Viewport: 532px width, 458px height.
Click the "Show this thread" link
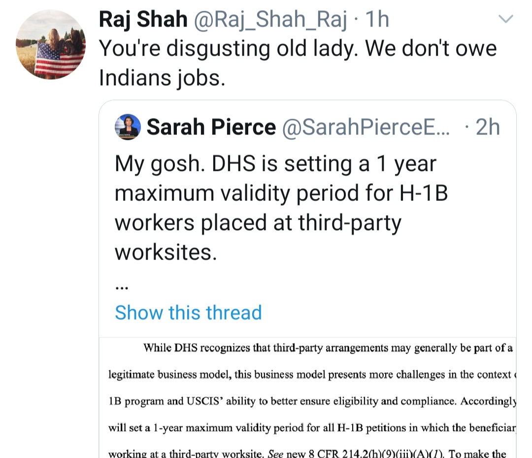coord(188,313)
